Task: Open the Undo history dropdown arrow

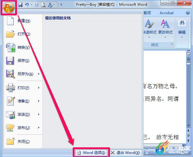Action: 32,5
